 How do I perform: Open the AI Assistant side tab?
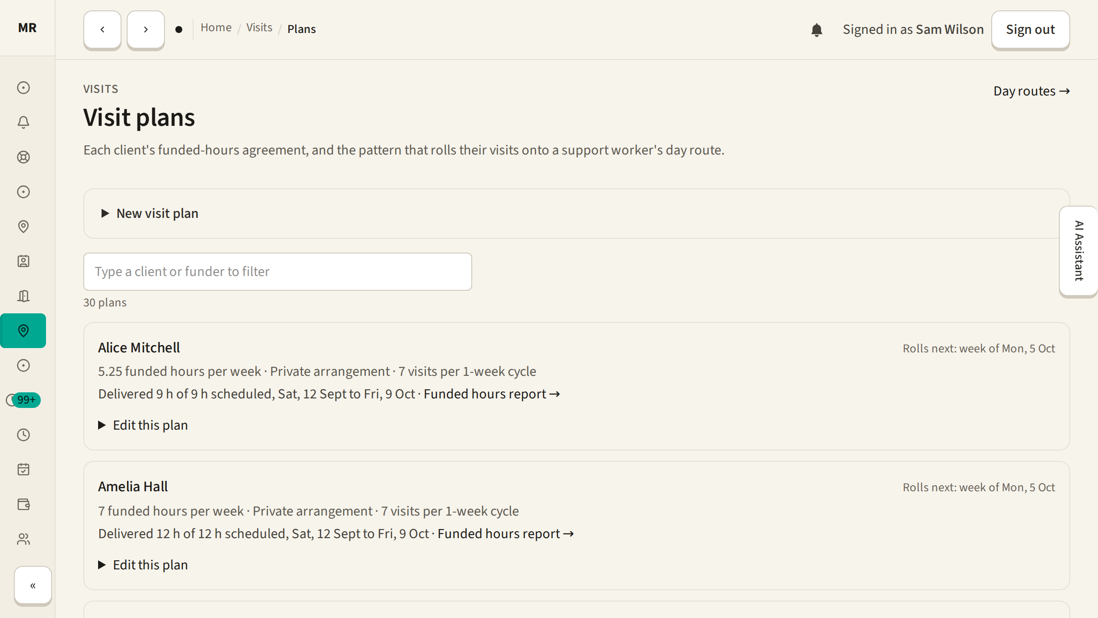(1078, 251)
